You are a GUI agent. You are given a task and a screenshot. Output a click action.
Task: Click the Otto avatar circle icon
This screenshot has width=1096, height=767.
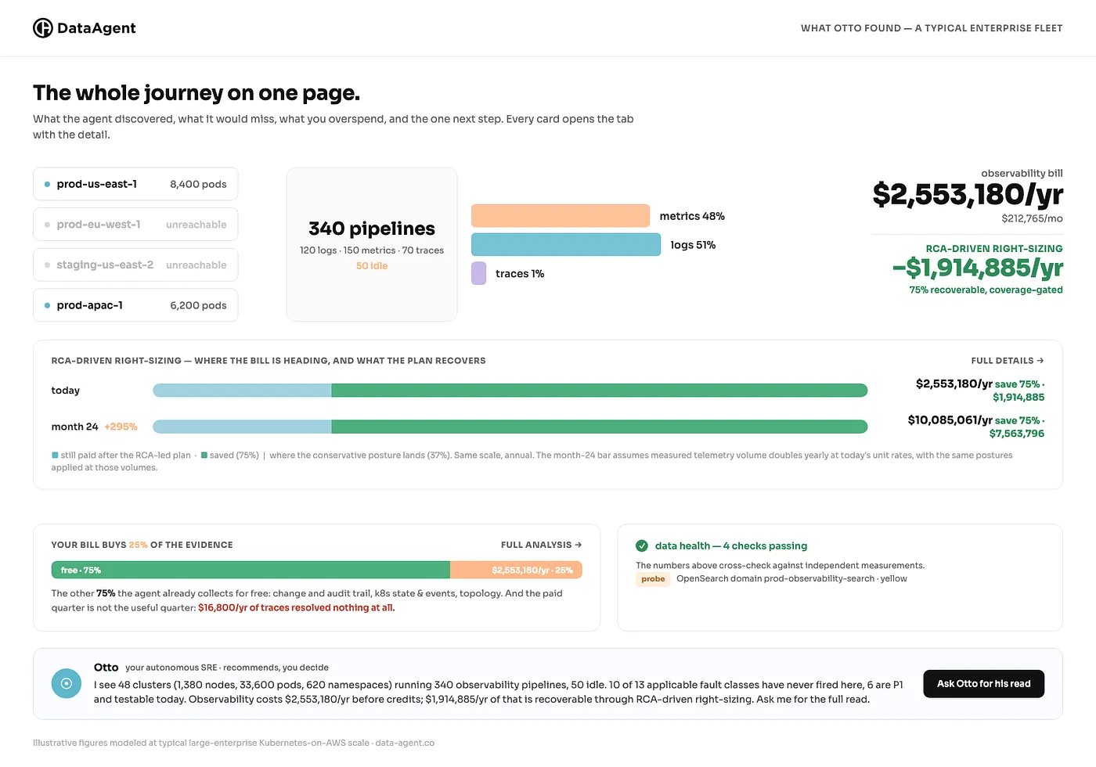(67, 683)
